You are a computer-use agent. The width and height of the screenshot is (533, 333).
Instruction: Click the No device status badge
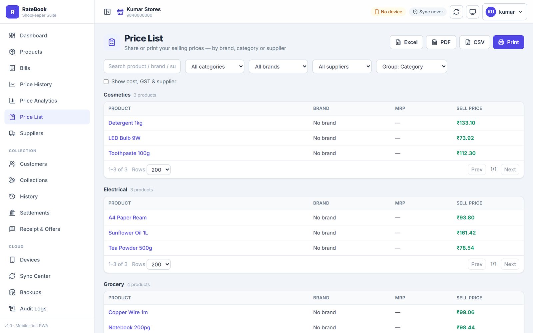[x=388, y=12]
